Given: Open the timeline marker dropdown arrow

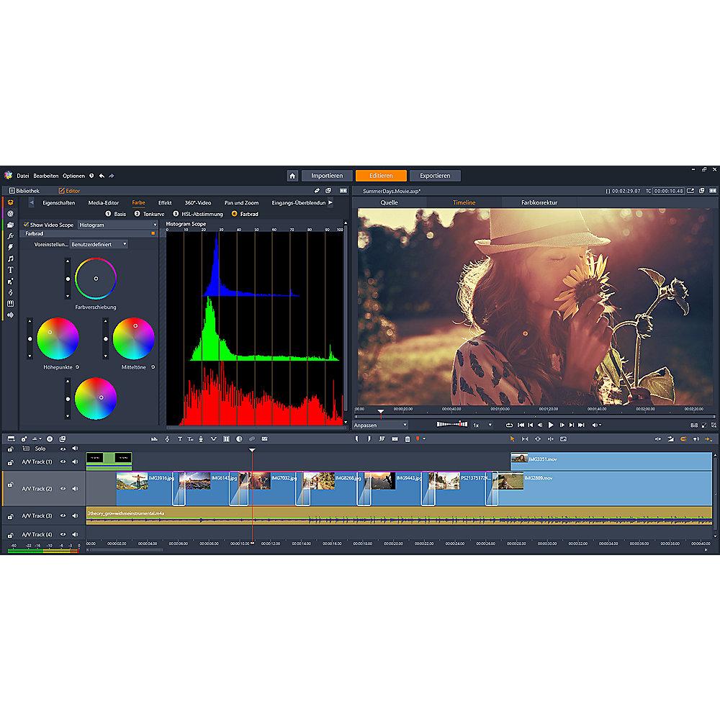Looking at the screenshot, I should pos(424,439).
